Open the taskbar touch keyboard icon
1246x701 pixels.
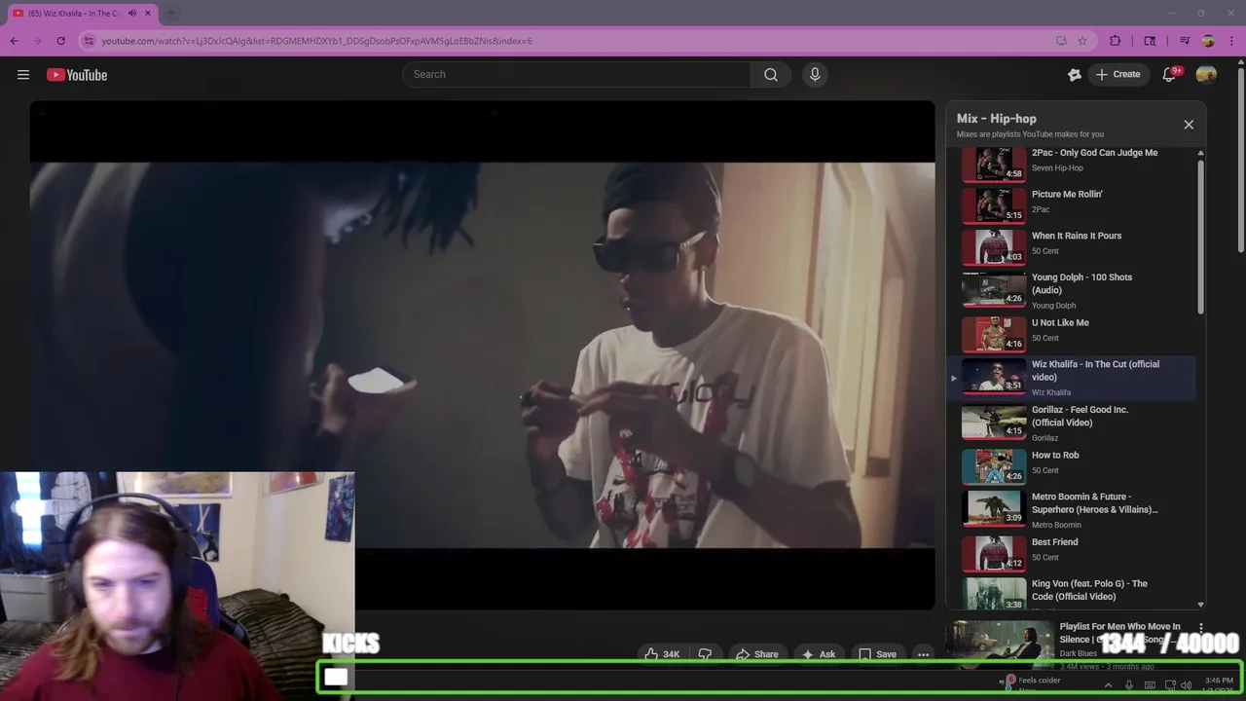[x=1150, y=685]
